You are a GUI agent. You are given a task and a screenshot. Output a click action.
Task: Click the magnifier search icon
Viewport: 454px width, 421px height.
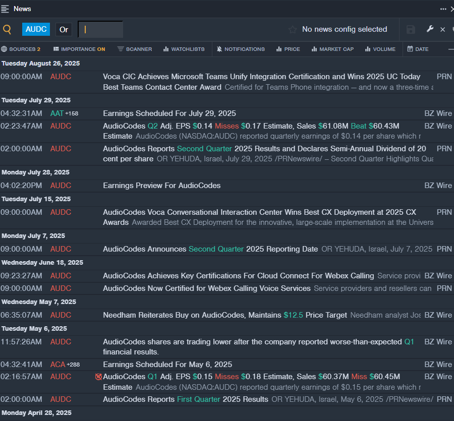[x=7, y=29]
